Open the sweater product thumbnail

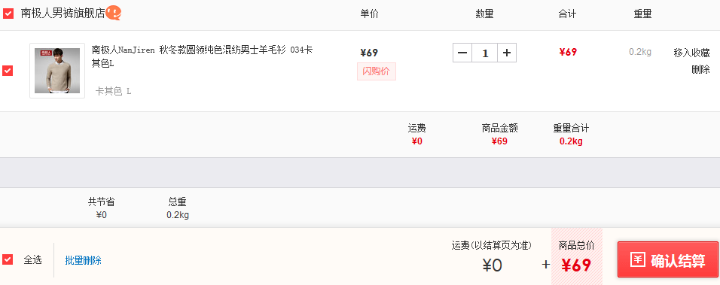click(57, 71)
